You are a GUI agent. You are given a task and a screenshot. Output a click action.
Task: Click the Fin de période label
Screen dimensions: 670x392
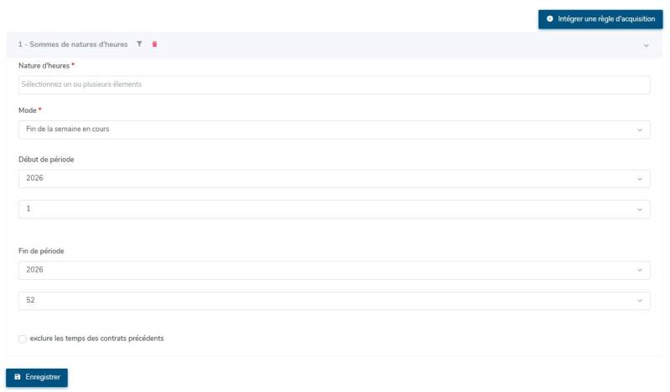click(x=42, y=251)
